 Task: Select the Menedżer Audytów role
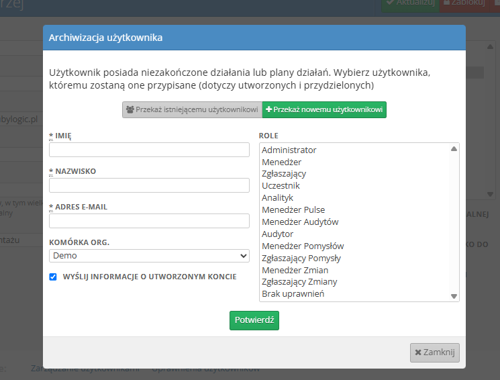pyautogui.click(x=354, y=222)
